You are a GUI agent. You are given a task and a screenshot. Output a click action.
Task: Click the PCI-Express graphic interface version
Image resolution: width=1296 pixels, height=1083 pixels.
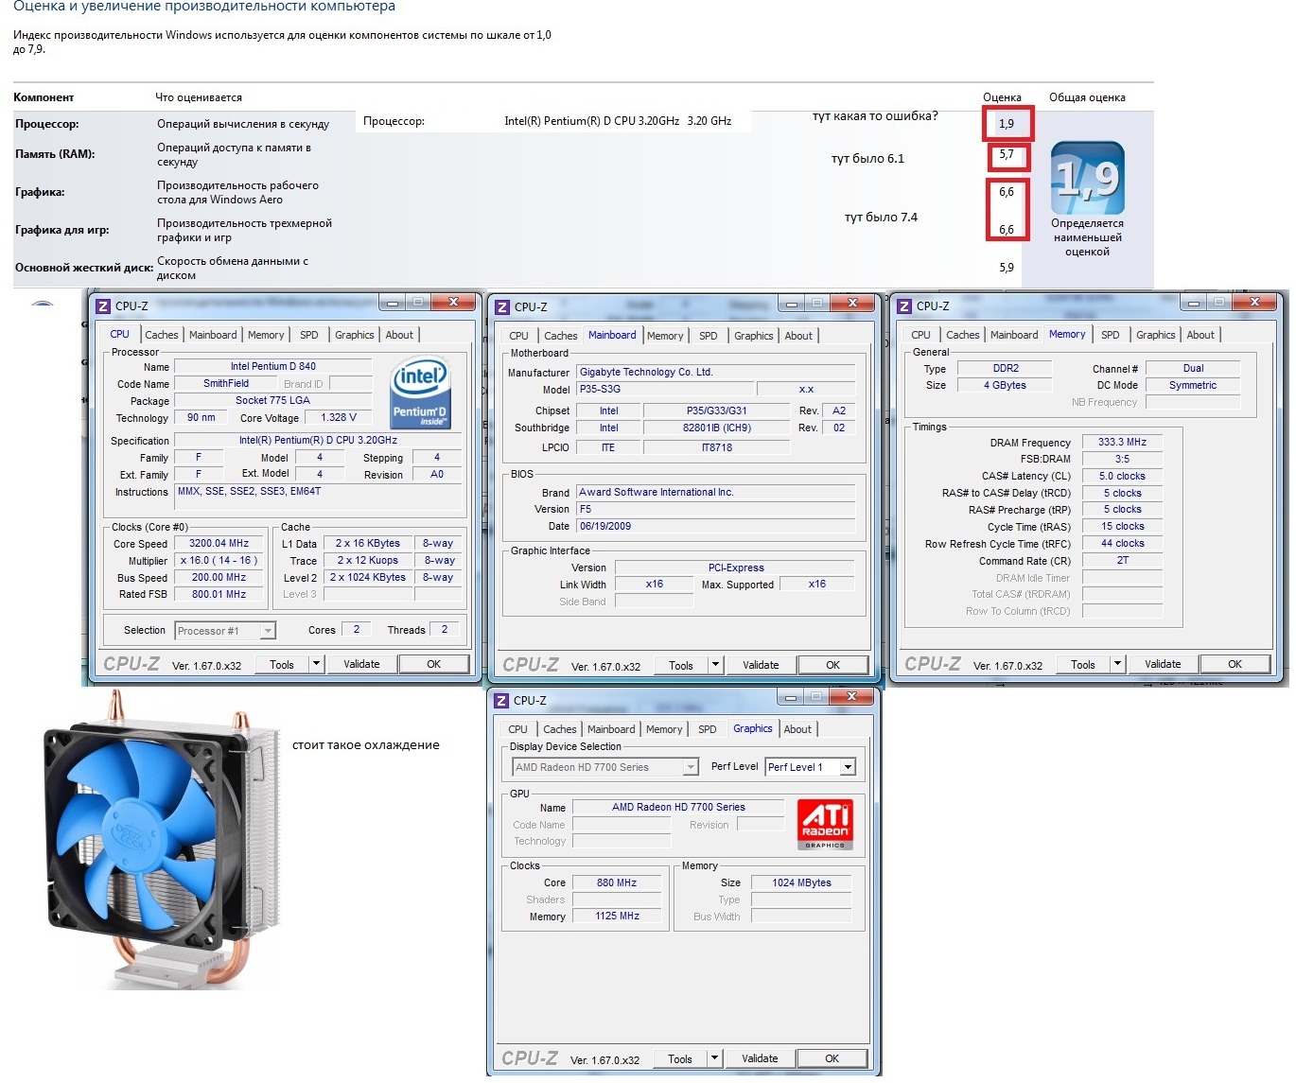(736, 568)
